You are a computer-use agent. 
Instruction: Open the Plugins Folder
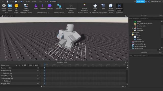tap(10, 7)
